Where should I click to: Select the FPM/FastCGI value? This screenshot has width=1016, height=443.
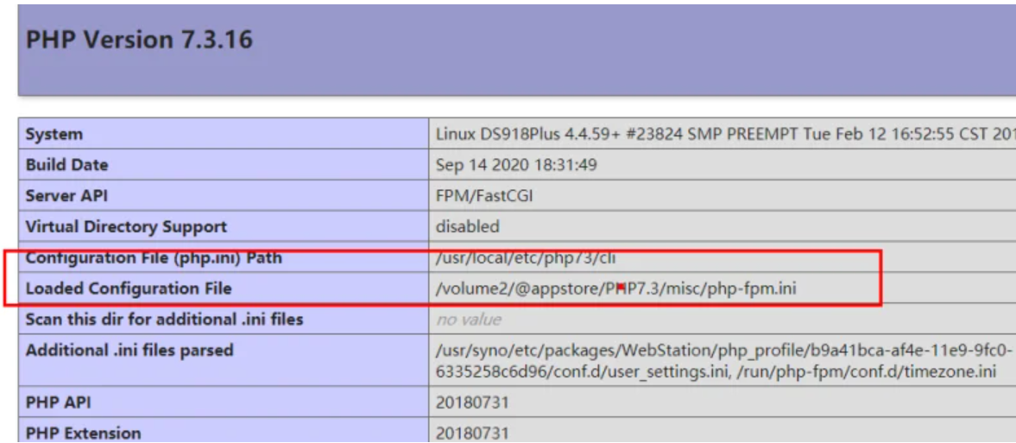pyautogui.click(x=485, y=196)
